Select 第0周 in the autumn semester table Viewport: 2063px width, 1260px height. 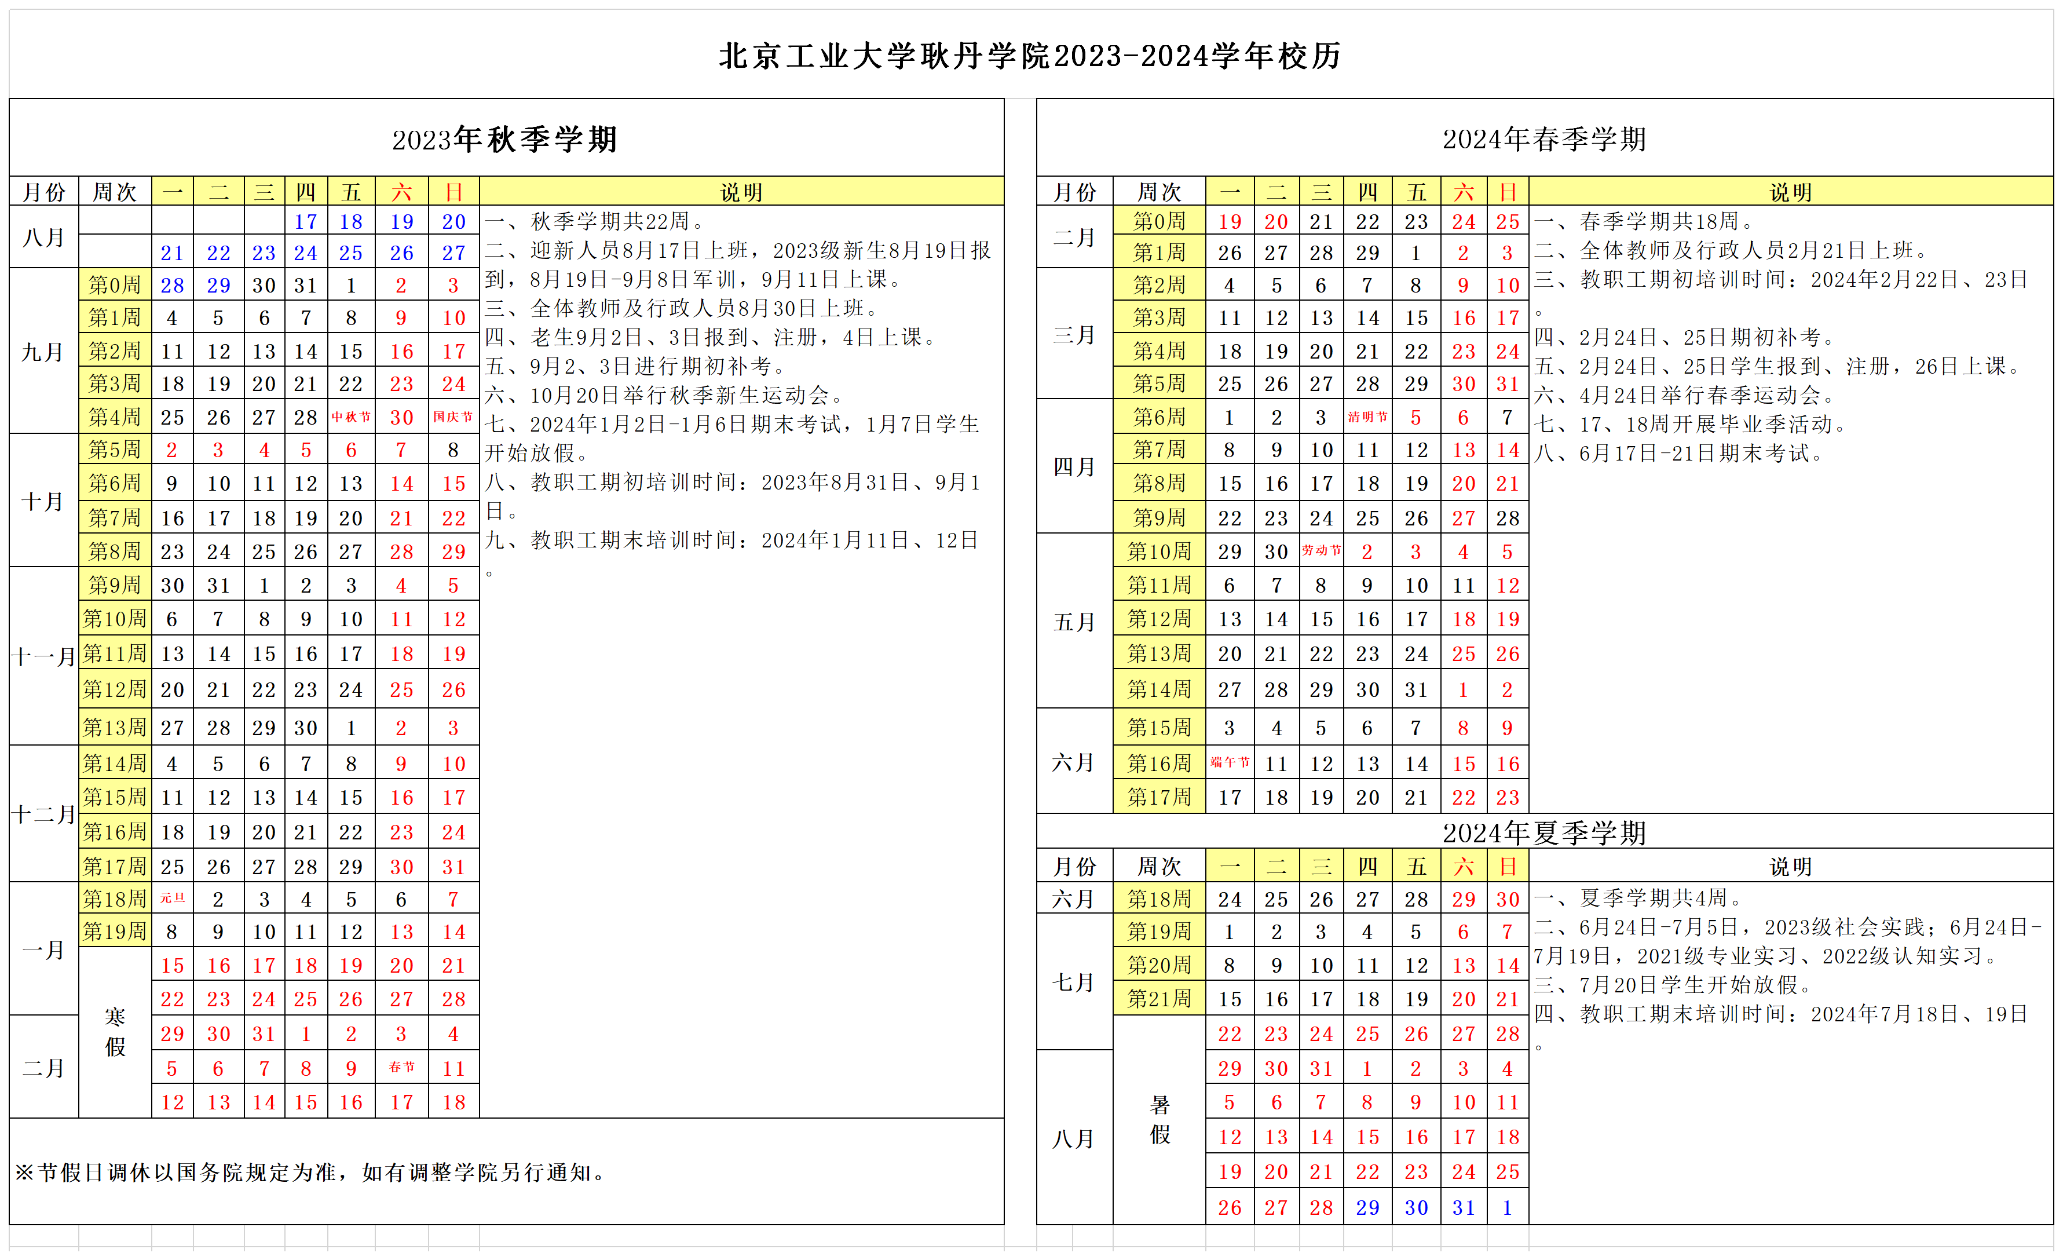point(115,284)
